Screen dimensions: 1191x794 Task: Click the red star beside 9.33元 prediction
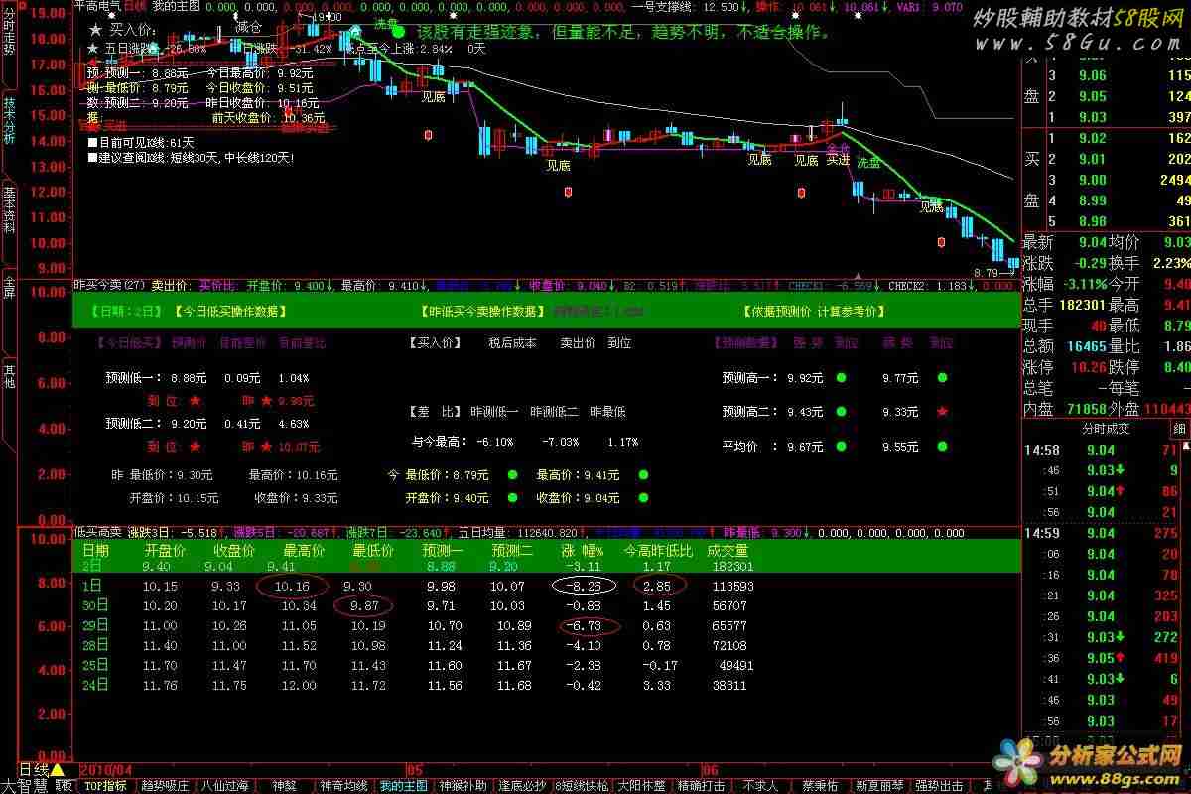click(x=942, y=412)
